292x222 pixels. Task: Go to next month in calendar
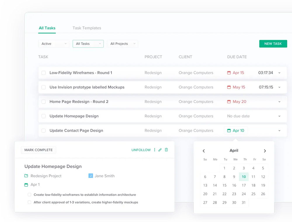point(265,151)
